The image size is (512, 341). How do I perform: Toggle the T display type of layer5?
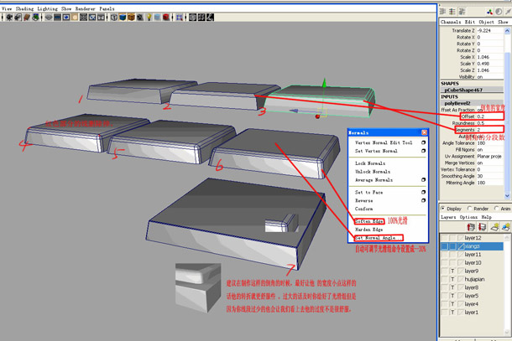pos(452,296)
